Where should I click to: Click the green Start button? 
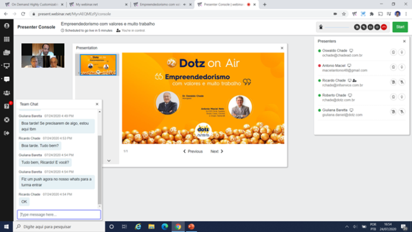point(400,27)
